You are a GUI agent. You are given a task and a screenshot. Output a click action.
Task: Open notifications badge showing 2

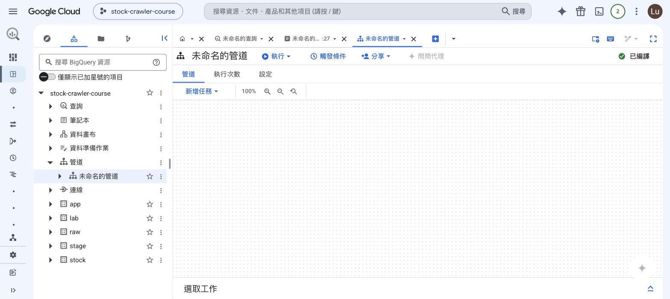pyautogui.click(x=617, y=12)
